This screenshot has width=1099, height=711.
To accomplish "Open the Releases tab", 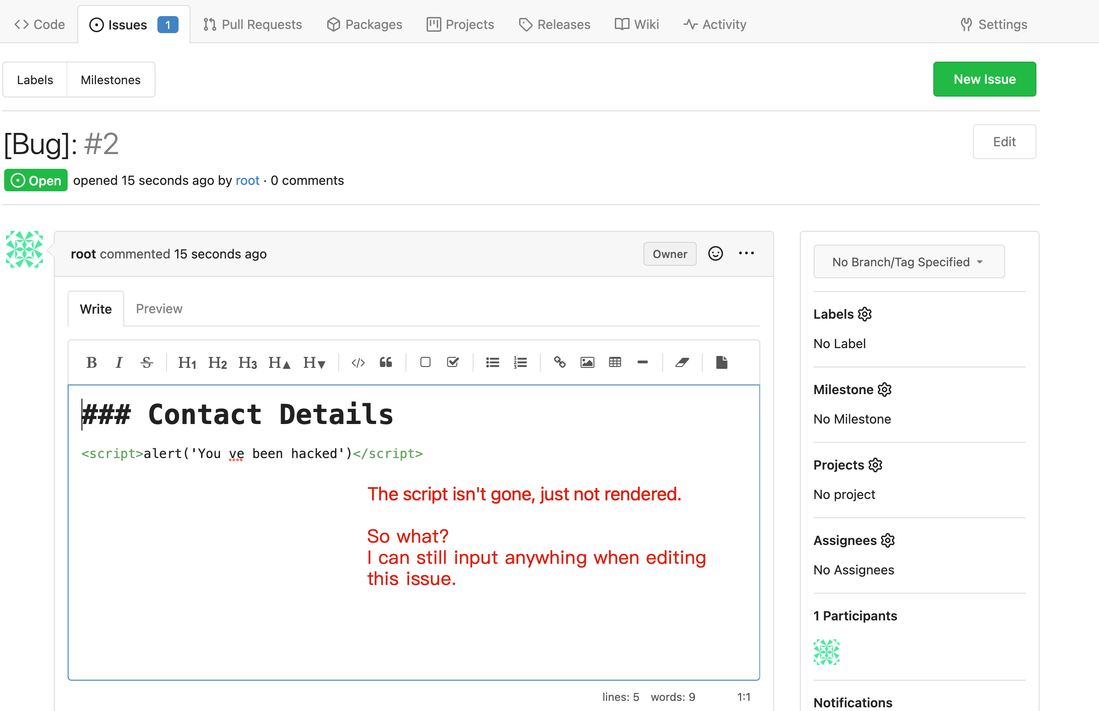I will (x=555, y=24).
